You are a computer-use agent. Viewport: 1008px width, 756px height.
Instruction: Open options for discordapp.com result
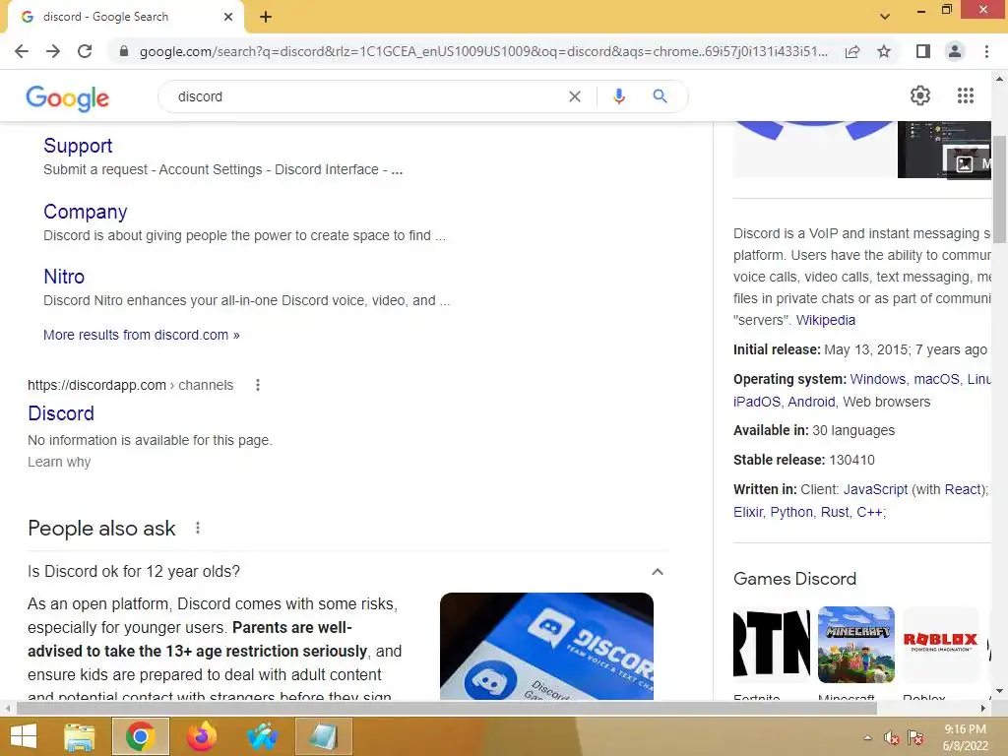click(258, 385)
